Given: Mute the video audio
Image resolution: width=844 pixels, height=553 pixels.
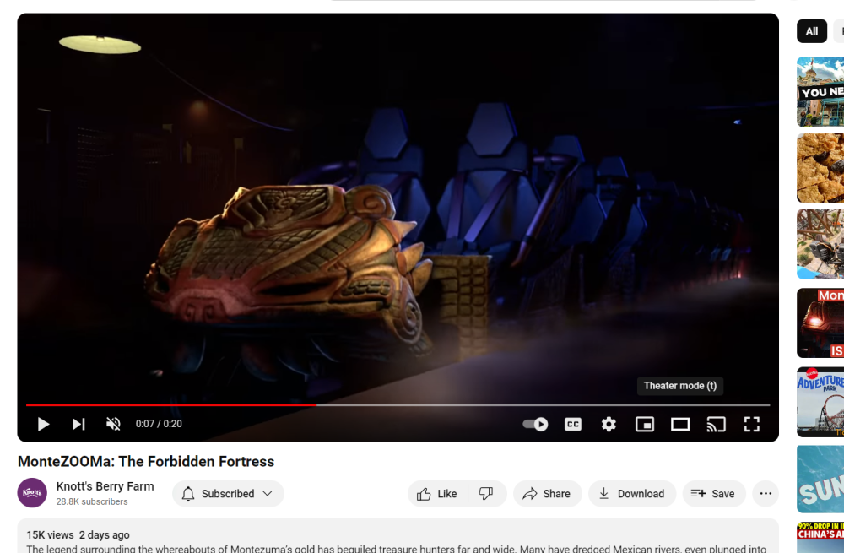Looking at the screenshot, I should (x=113, y=424).
